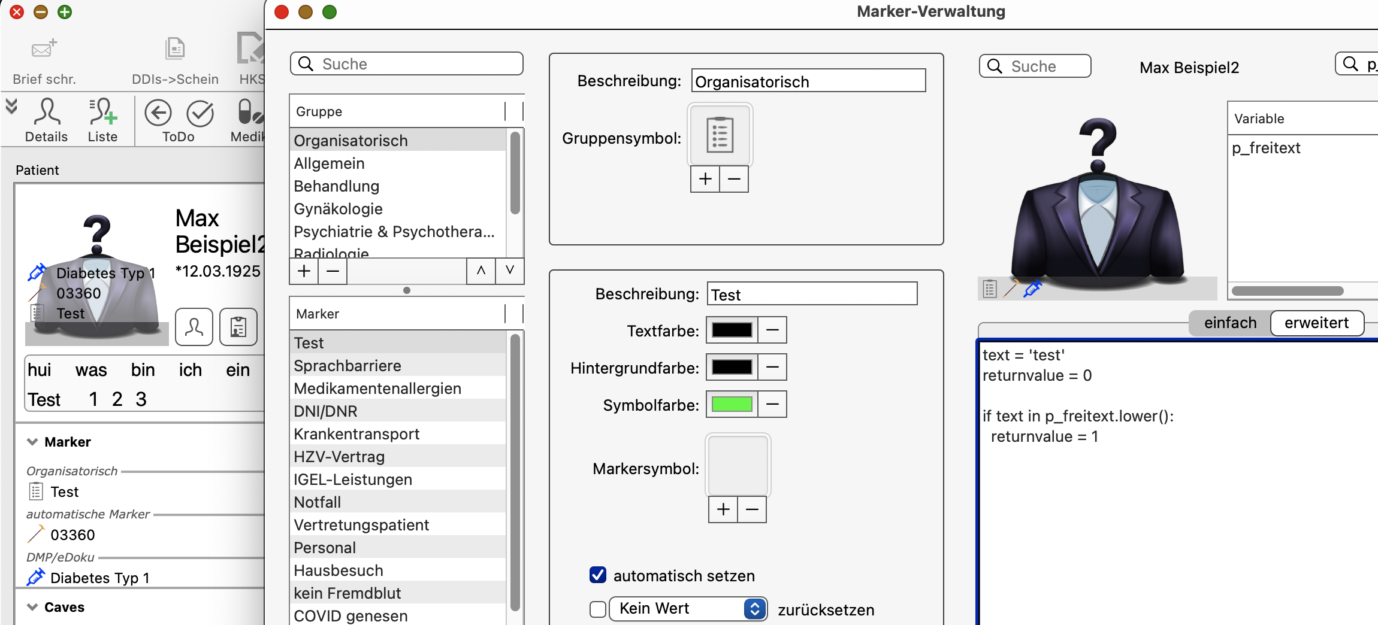Switch to the einfach tab
1378x625 pixels.
pyautogui.click(x=1230, y=323)
